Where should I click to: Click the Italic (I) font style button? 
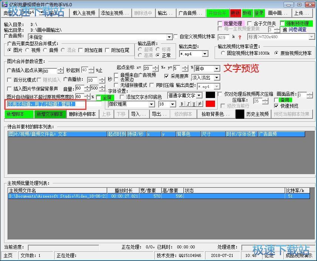click(188, 104)
